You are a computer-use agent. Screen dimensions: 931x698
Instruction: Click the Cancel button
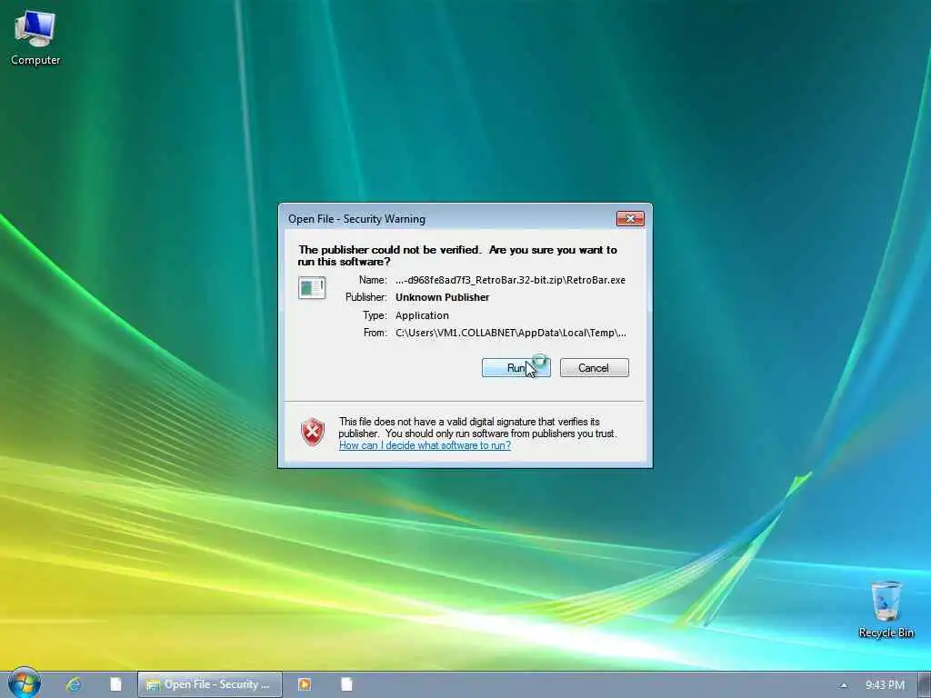(594, 368)
